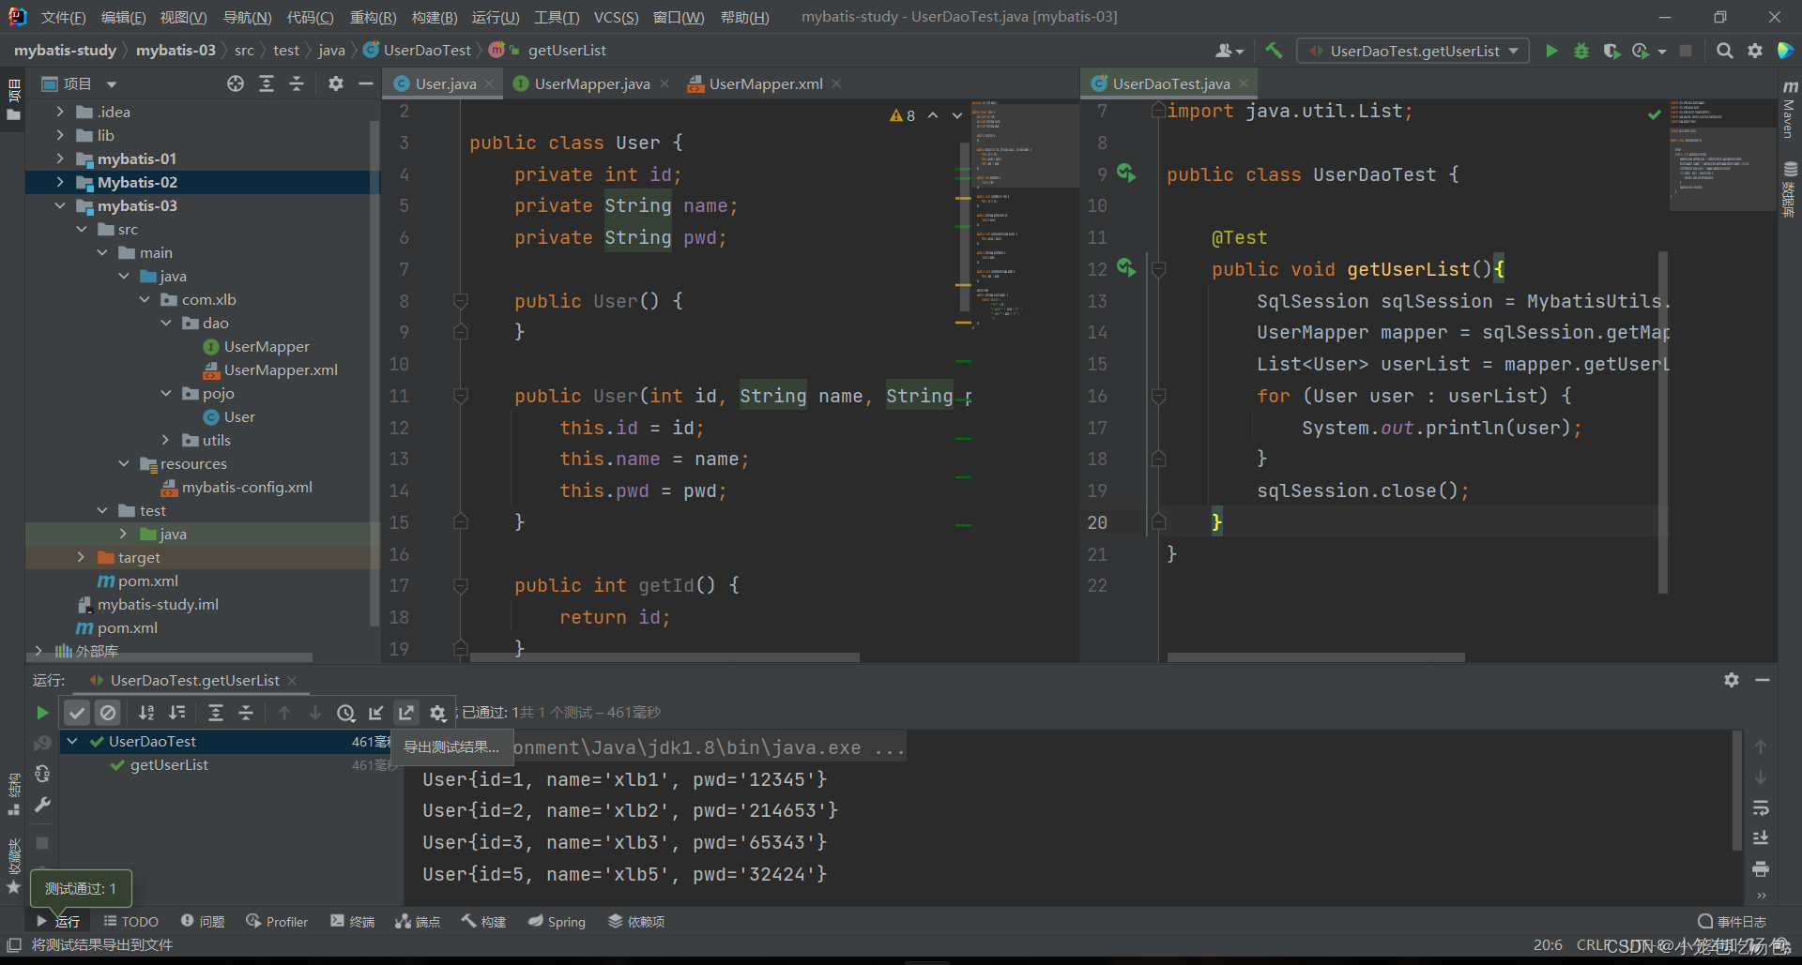
Task: Click the run gutter icon beside getUserList method
Action: tap(1126, 268)
